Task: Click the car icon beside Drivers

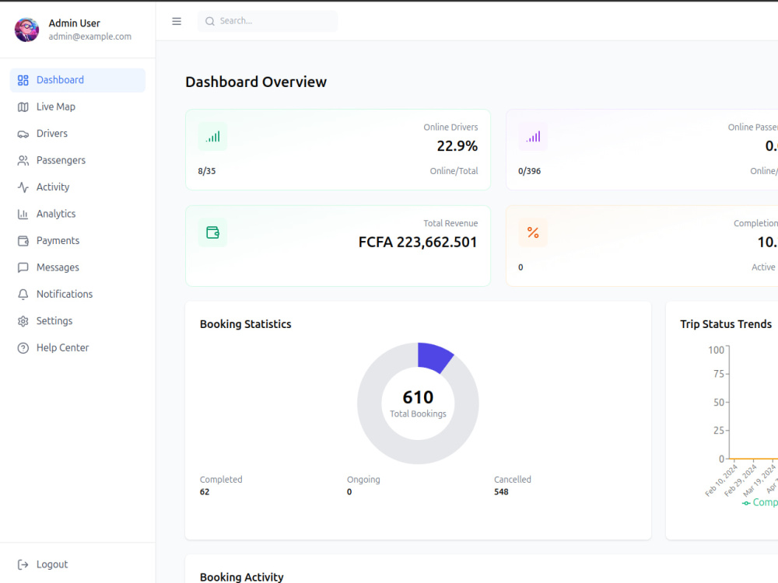Action: coord(23,134)
